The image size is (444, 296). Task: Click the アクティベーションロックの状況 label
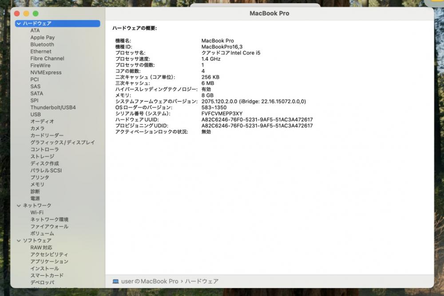pyautogui.click(x=151, y=132)
